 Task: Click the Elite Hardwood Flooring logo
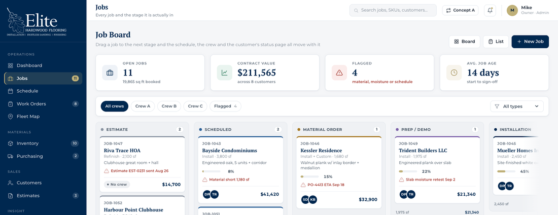(37, 23)
